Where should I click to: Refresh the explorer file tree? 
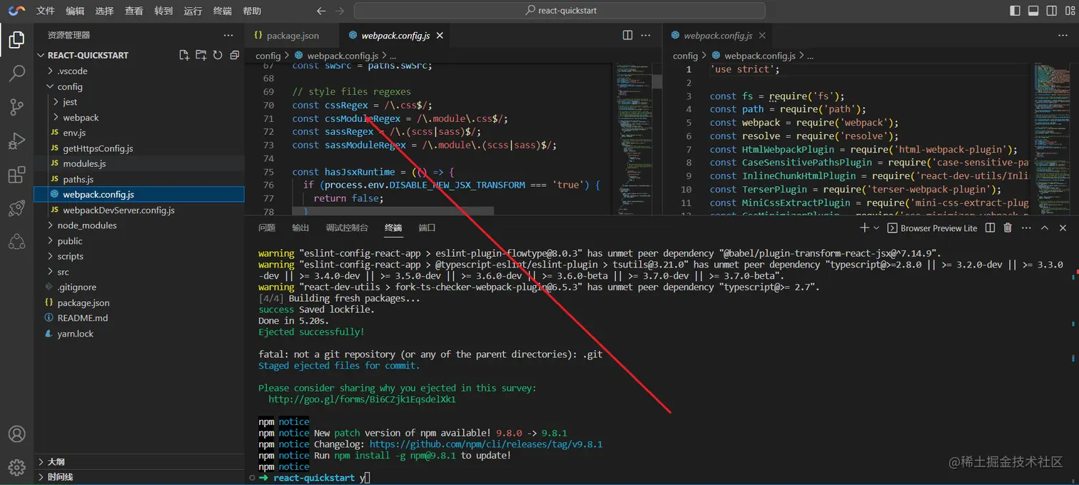coord(218,55)
